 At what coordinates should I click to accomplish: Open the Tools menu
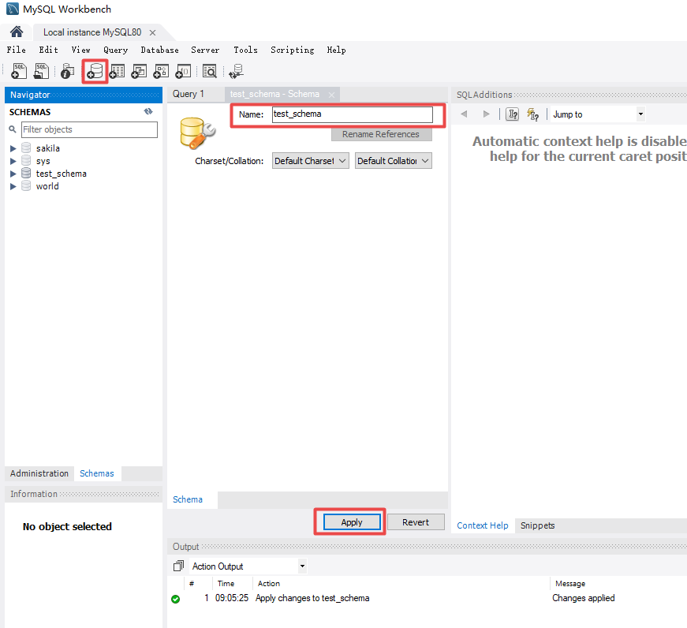click(245, 50)
